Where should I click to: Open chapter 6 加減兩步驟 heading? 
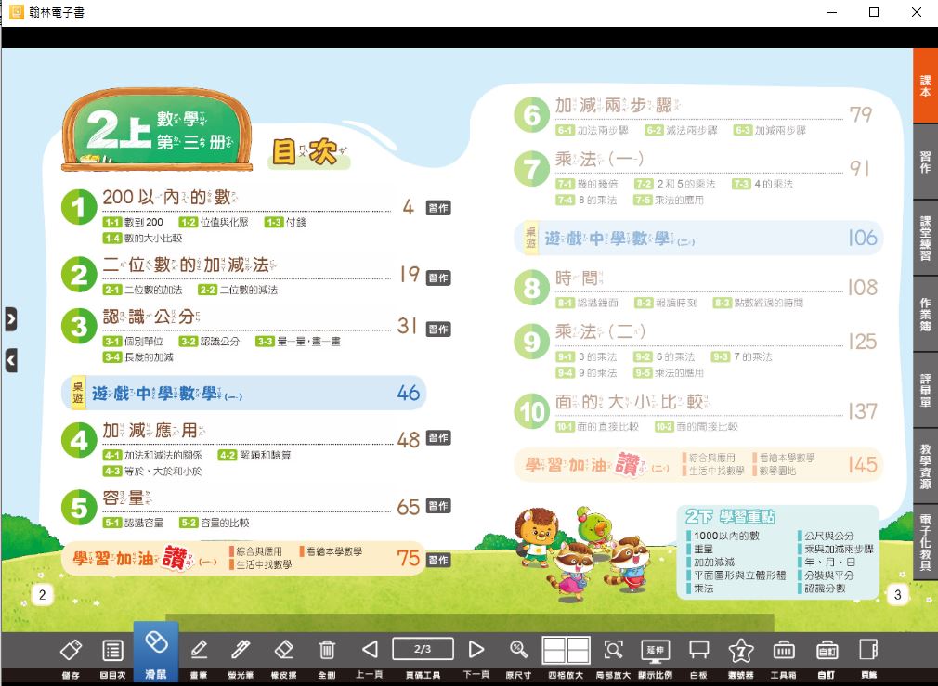(618, 105)
